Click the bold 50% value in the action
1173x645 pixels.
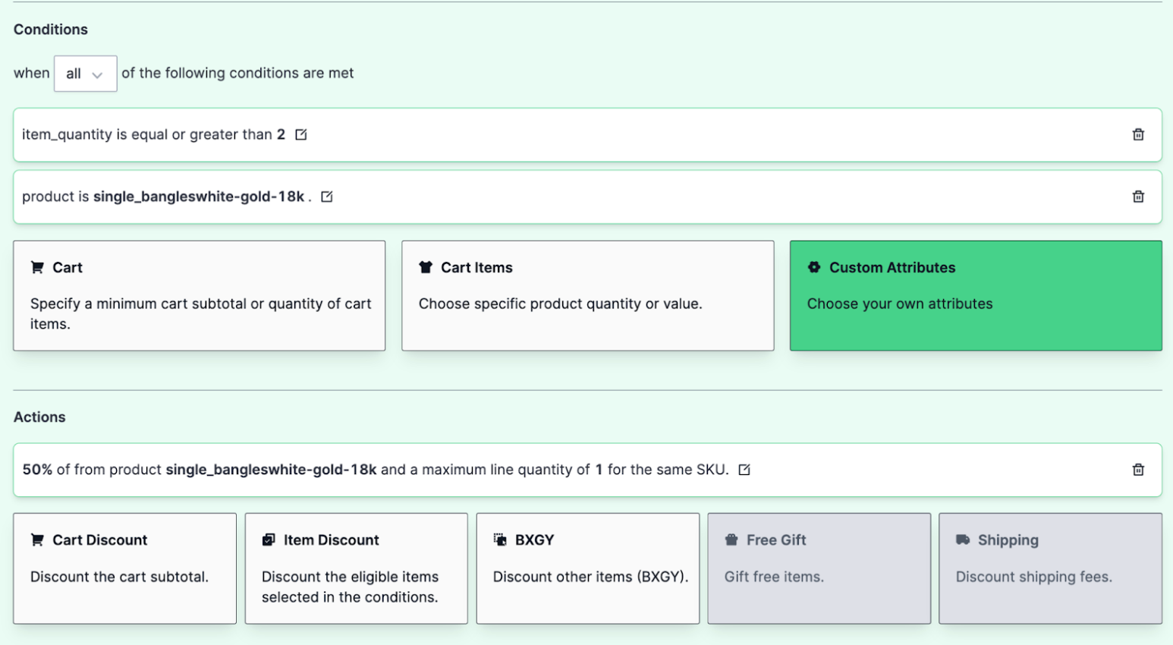coord(37,469)
